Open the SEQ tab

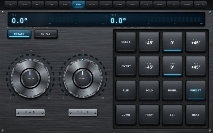146,5
